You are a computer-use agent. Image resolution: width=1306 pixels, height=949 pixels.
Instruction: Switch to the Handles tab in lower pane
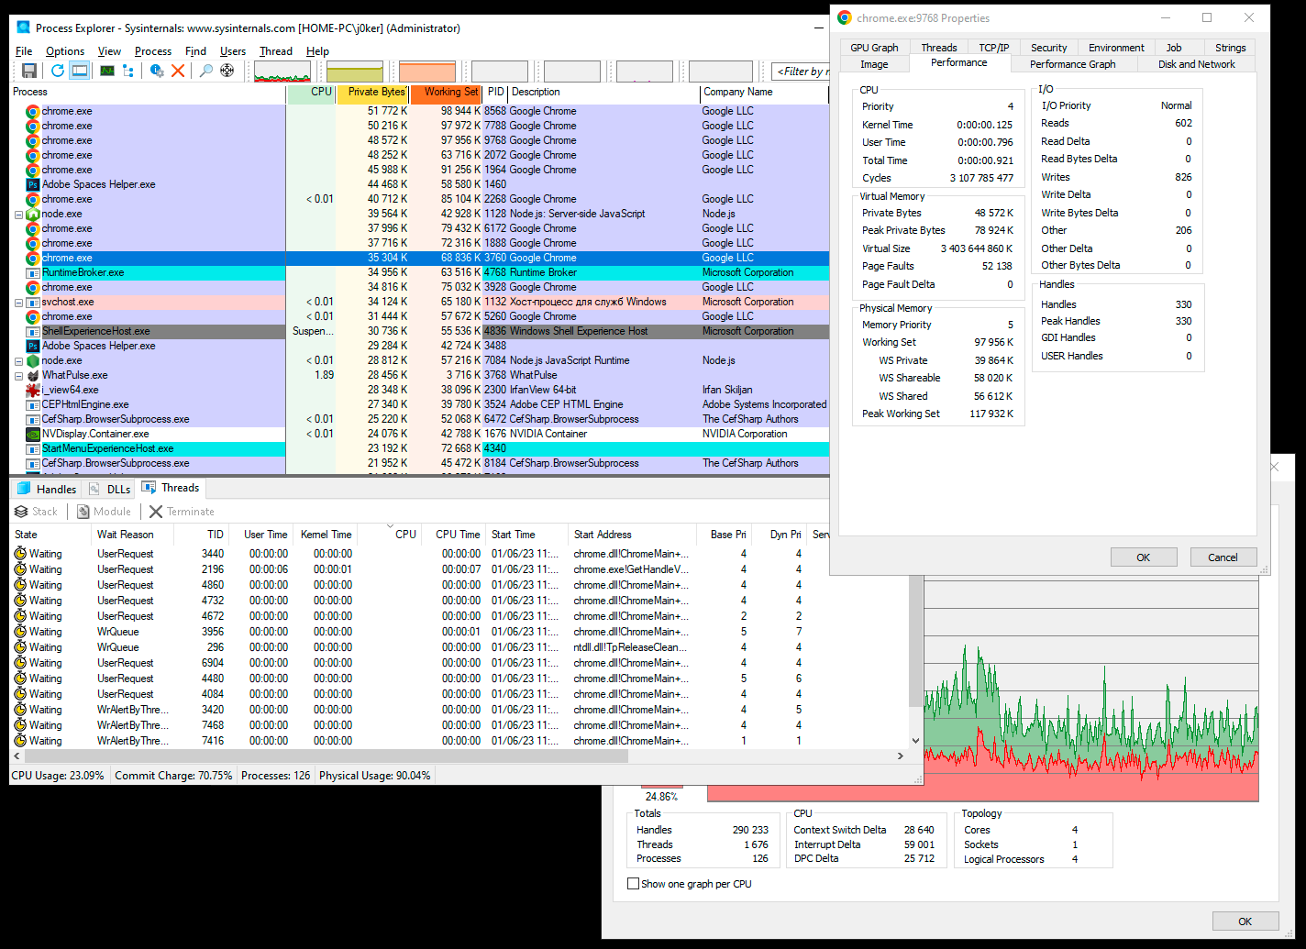(x=47, y=489)
